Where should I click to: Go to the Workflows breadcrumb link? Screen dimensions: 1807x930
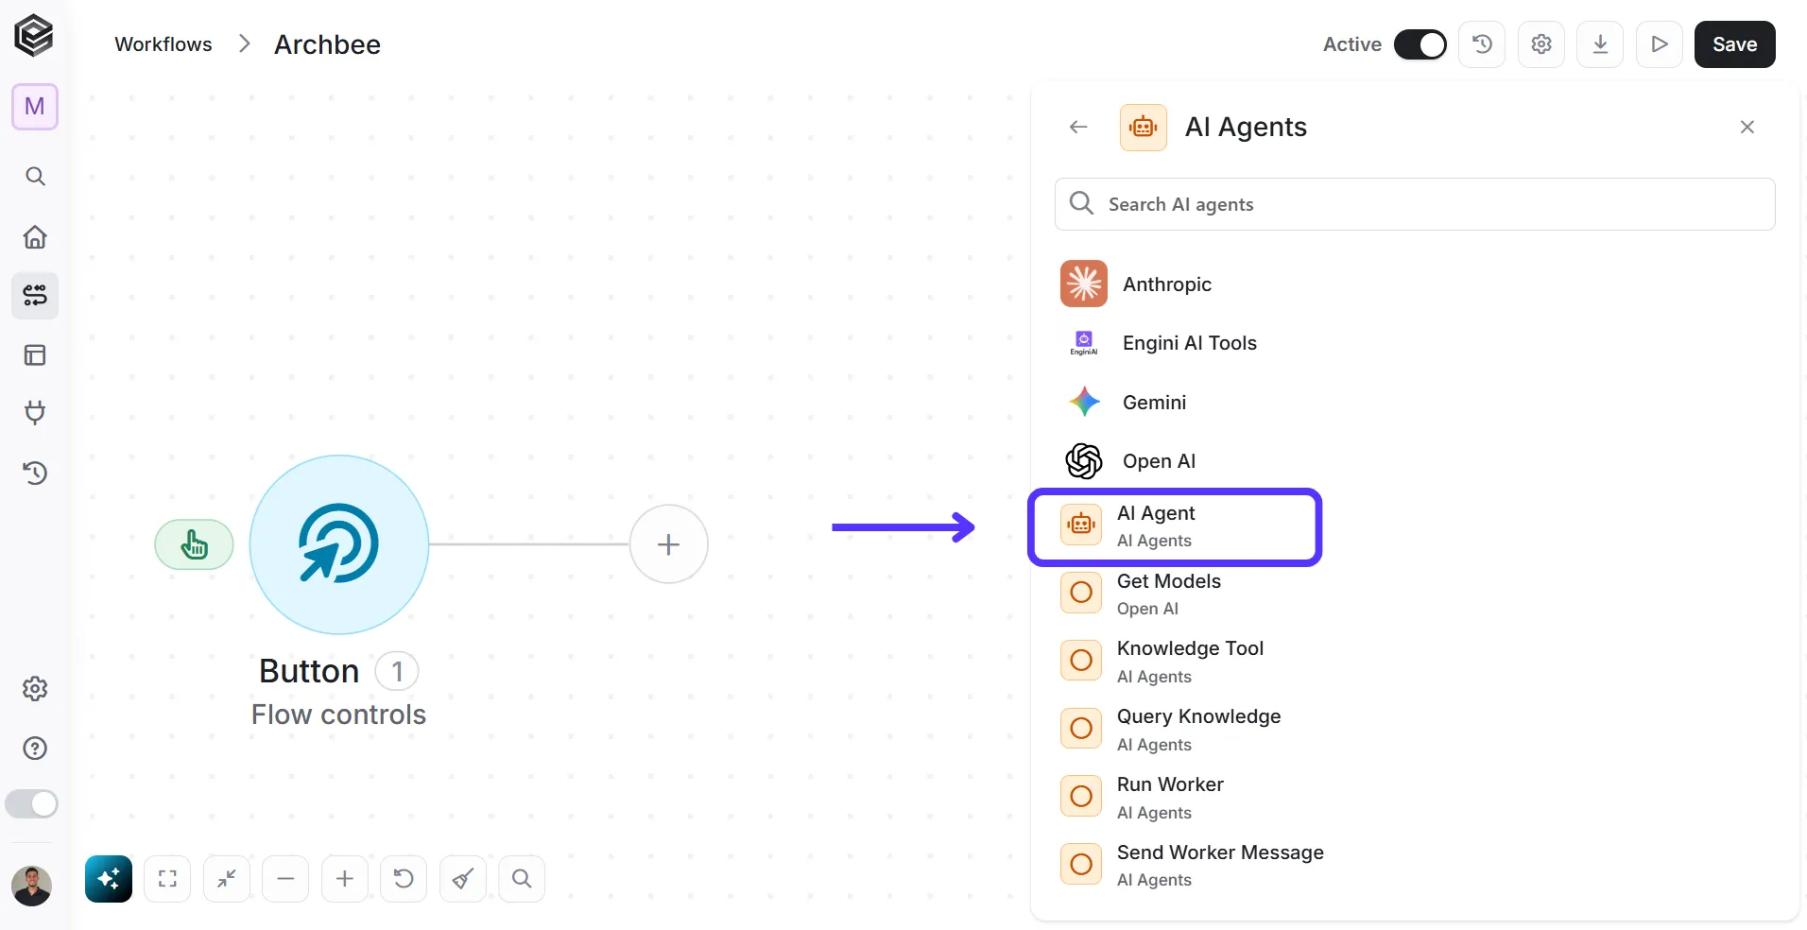point(163,44)
